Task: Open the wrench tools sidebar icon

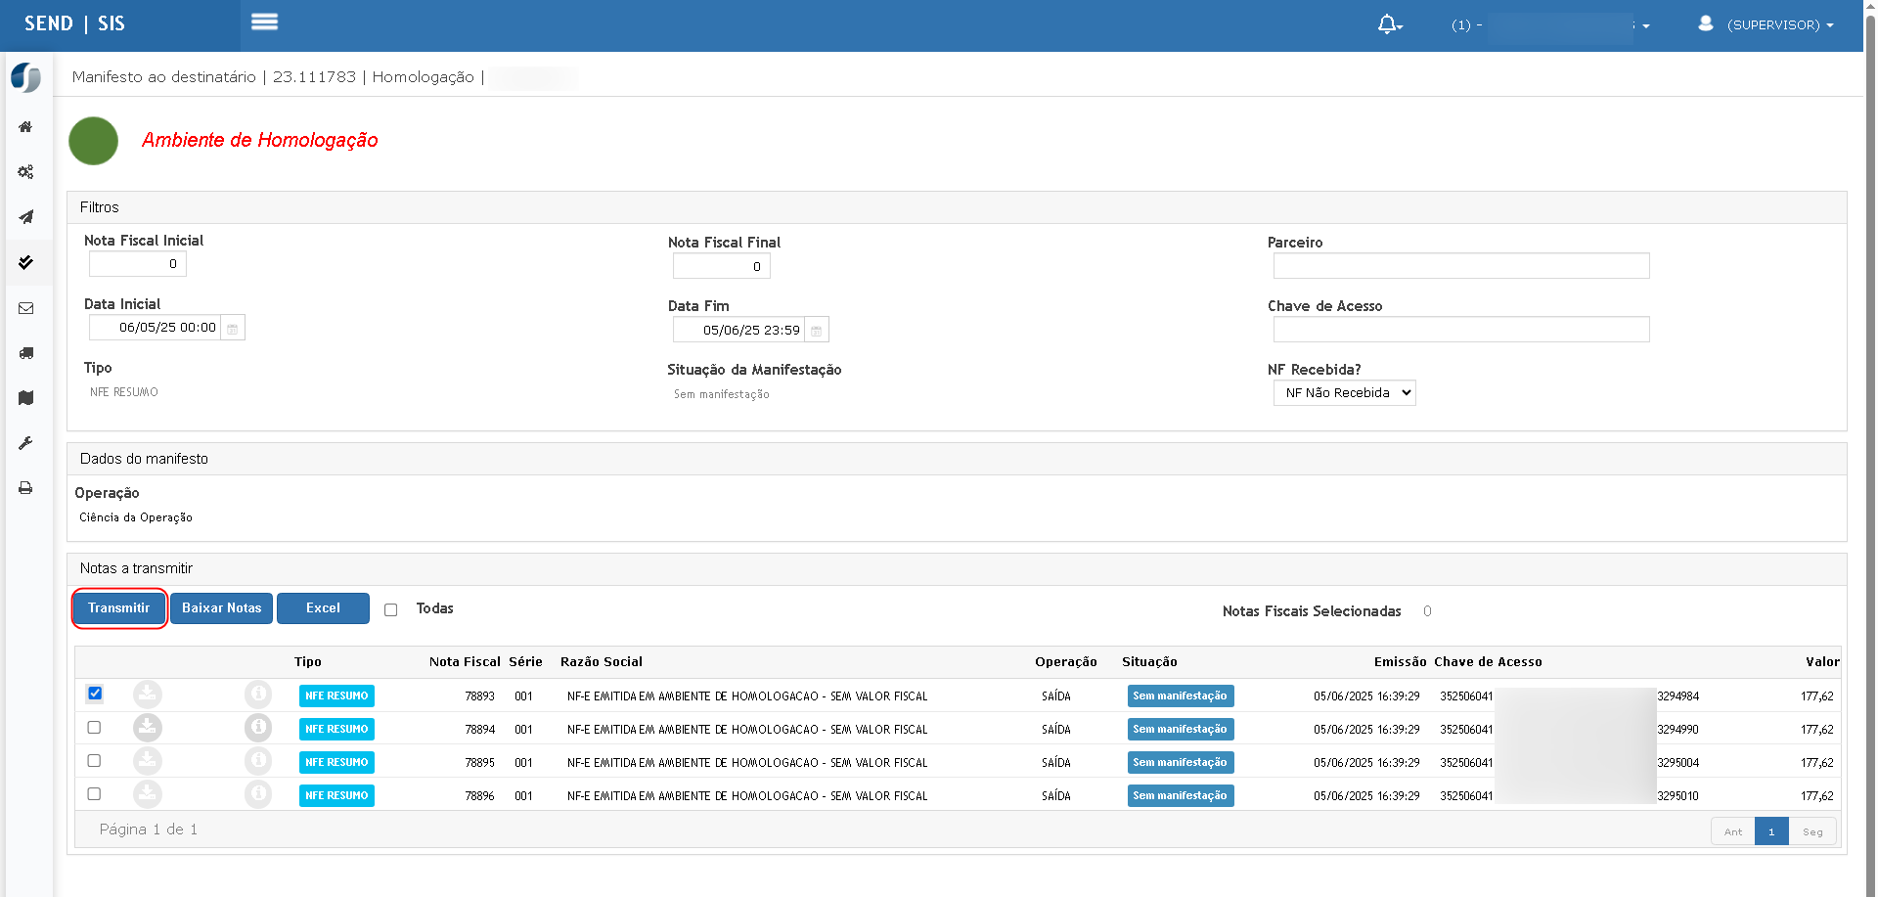Action: click(25, 443)
